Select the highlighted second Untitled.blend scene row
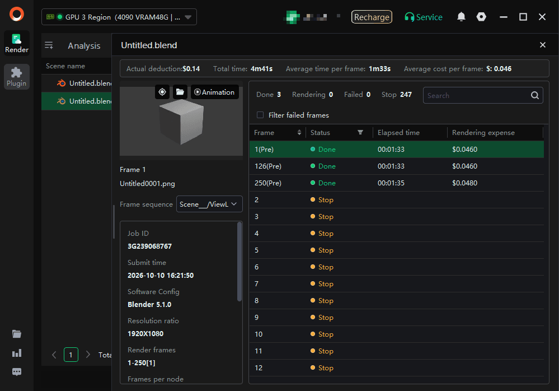Viewport: 559px width, 391px height. pyautogui.click(x=77, y=101)
